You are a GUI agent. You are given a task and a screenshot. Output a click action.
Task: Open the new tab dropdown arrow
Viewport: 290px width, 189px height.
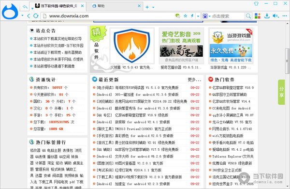153,7
